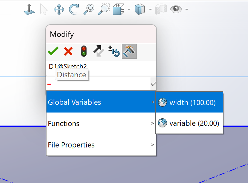Click the View Orientation triad icon
This screenshot has width=248, height=183.
pos(29,9)
